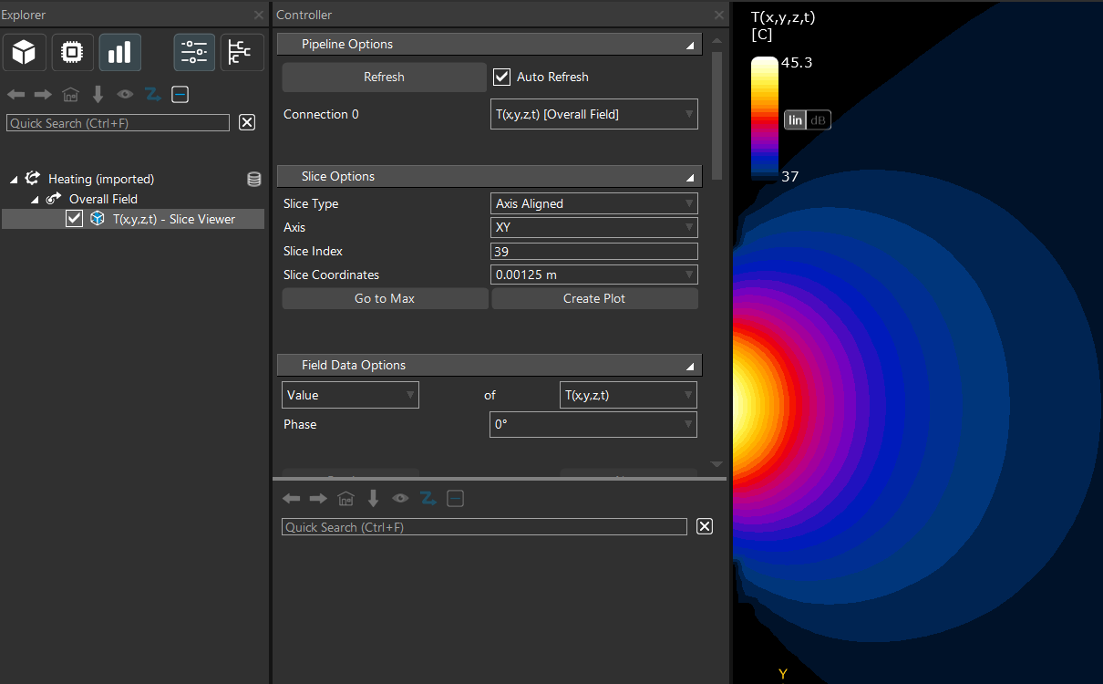Click the database icon beside Heating (imported)
This screenshot has height=684, width=1103.
[x=254, y=180]
